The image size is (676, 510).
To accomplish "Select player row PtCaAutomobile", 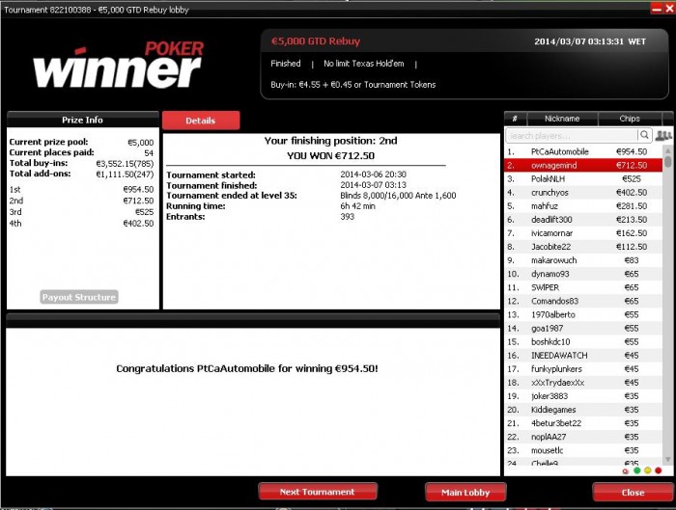I will pyautogui.click(x=583, y=151).
